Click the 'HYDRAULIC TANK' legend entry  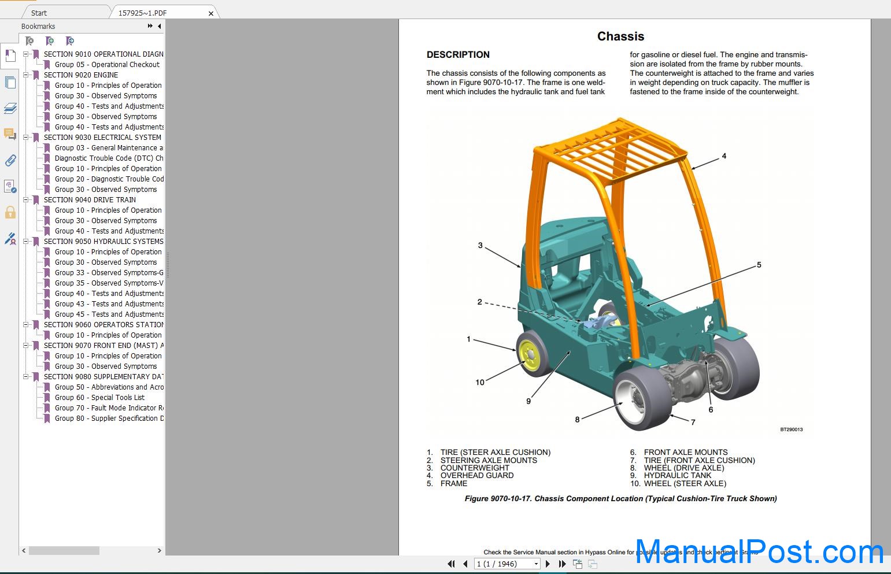coord(678,475)
